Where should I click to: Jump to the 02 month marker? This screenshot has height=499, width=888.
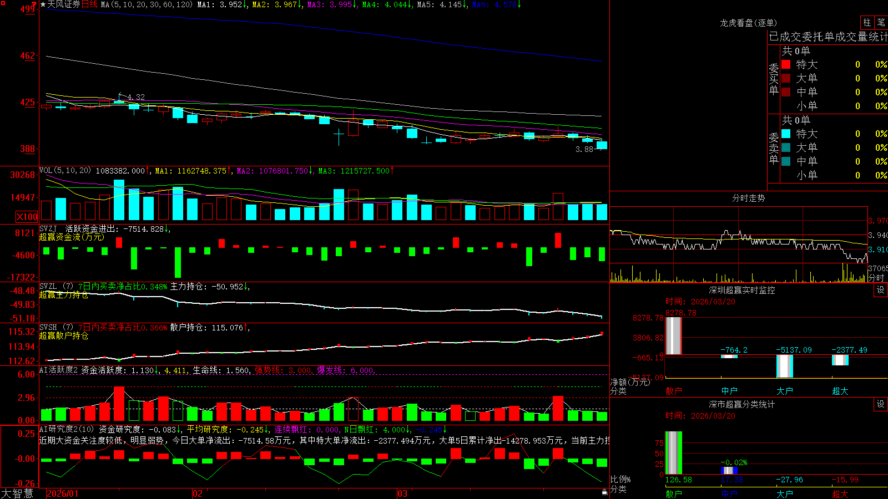tap(198, 493)
